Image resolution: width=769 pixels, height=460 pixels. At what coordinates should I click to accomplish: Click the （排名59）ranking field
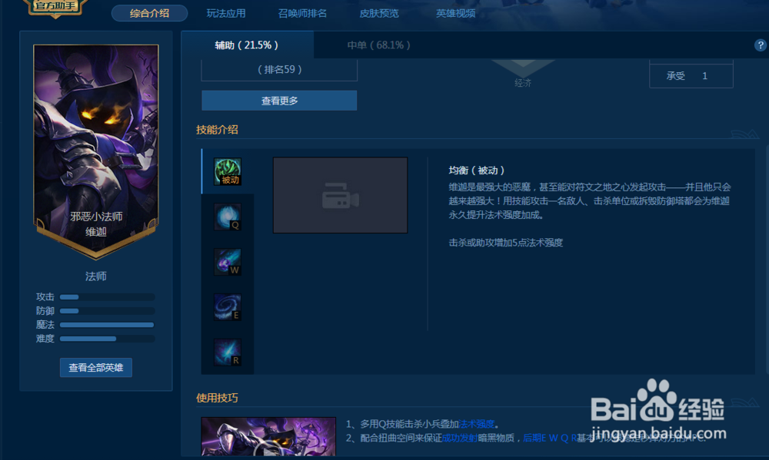point(279,70)
